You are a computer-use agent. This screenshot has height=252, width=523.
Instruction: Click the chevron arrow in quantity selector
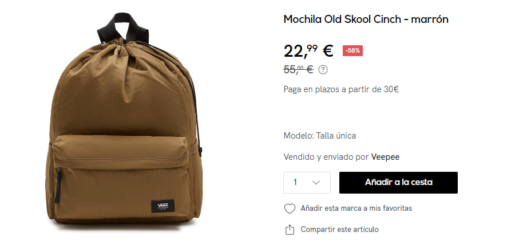pos(316,183)
